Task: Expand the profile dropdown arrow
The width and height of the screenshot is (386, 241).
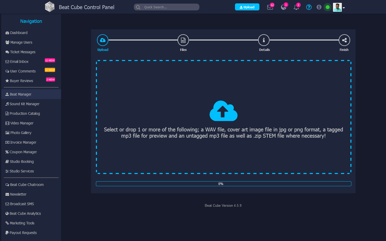Action: (x=344, y=8)
